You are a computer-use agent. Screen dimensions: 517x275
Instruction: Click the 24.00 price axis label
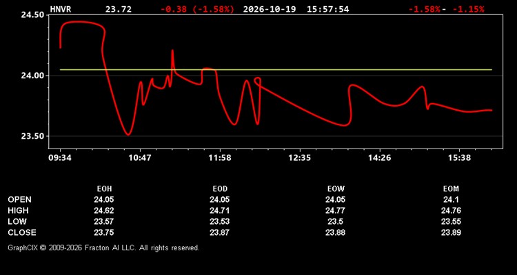[32, 76]
